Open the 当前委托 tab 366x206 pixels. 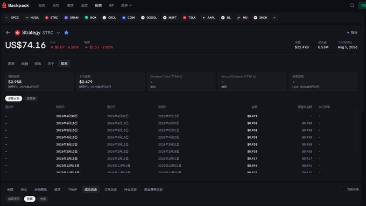(40, 189)
